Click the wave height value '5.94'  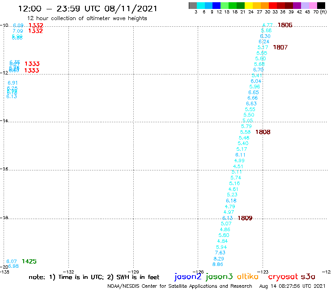click(x=221, y=247)
